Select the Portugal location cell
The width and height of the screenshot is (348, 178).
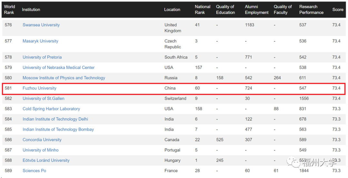click(172, 150)
